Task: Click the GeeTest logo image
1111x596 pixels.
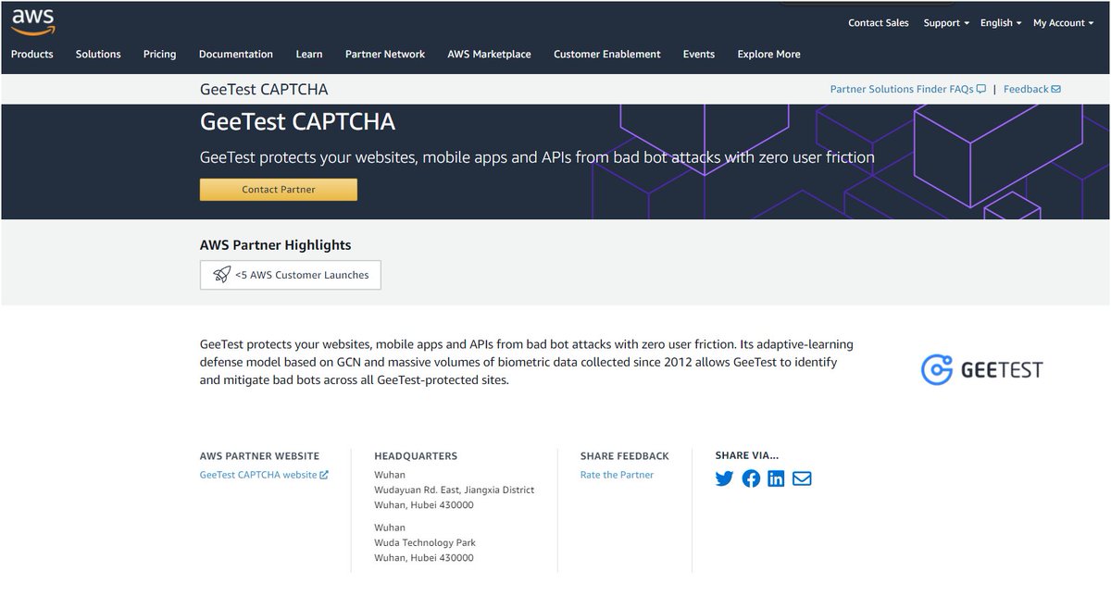Action: [x=981, y=369]
